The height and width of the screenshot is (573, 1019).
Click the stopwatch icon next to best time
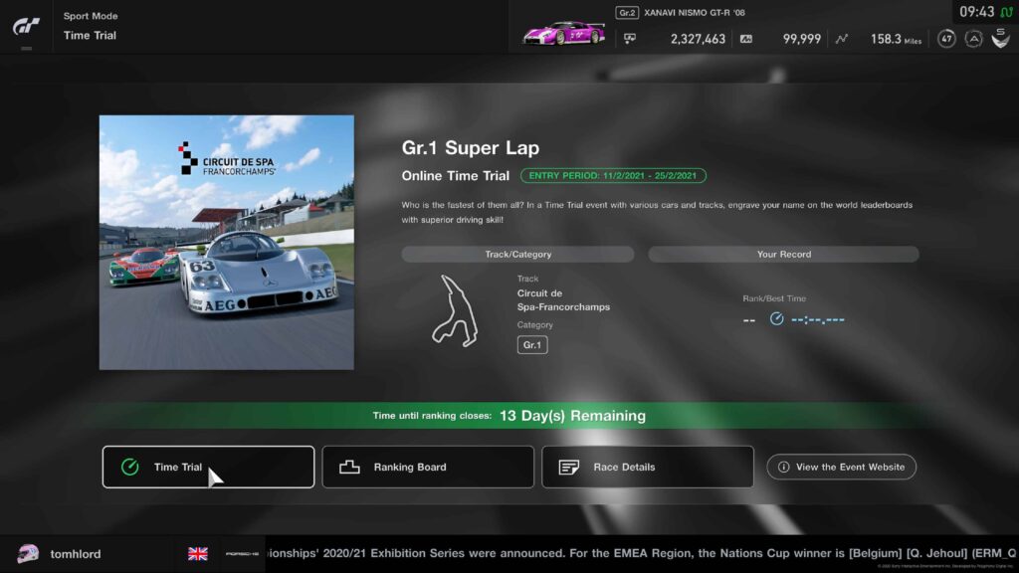776,319
